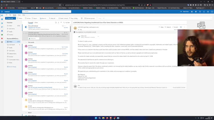The width and height of the screenshot is (214, 120).
Task: Click the select-all messages icon above list
Action: coord(56,22)
